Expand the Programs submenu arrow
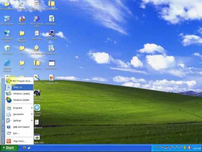This screenshot has height=152, width=202. coord(32,108)
